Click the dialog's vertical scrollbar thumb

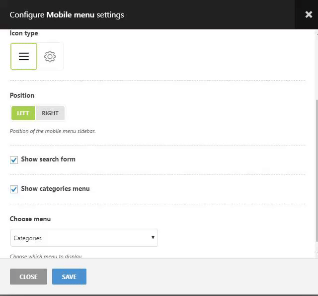316,169
